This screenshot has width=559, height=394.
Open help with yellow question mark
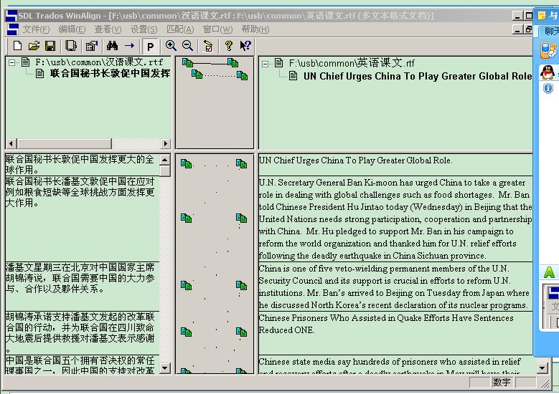[228, 46]
